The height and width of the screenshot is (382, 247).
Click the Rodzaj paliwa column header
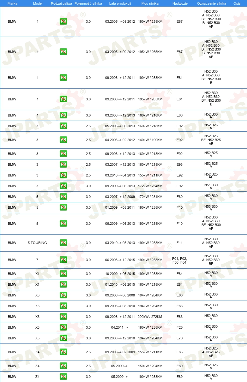[62, 3]
